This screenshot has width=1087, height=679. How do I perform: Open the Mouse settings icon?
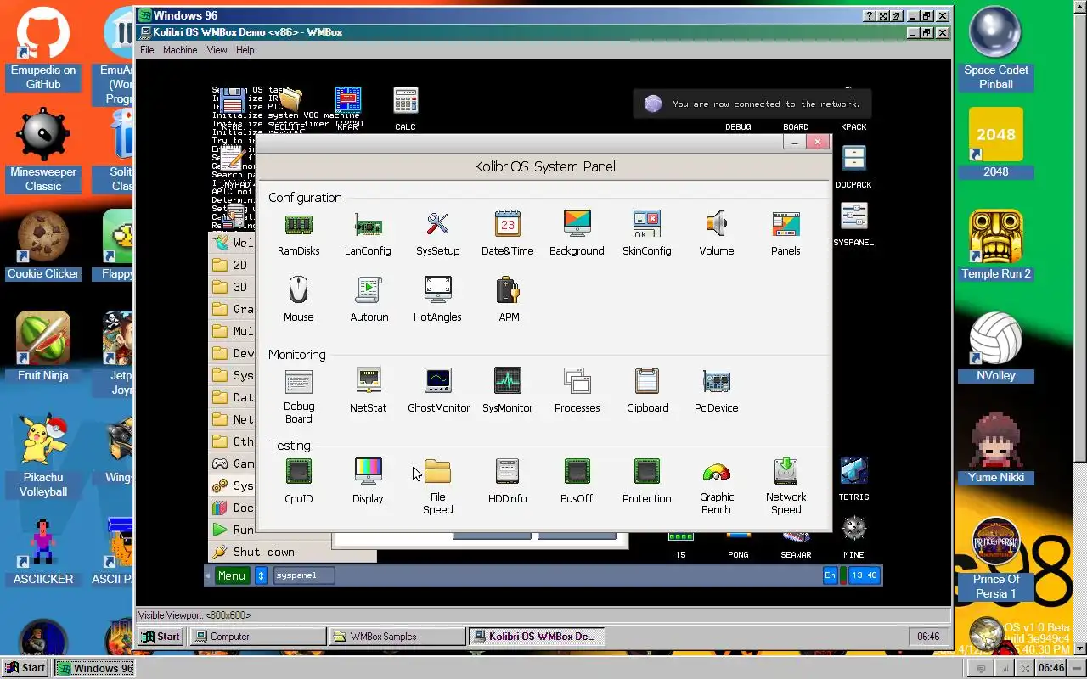pyautogui.click(x=298, y=289)
